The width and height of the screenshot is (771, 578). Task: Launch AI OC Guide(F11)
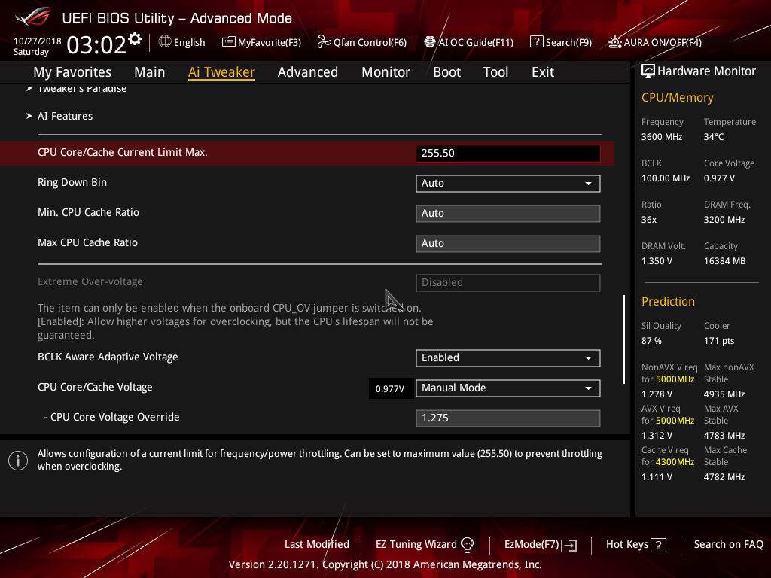(468, 42)
